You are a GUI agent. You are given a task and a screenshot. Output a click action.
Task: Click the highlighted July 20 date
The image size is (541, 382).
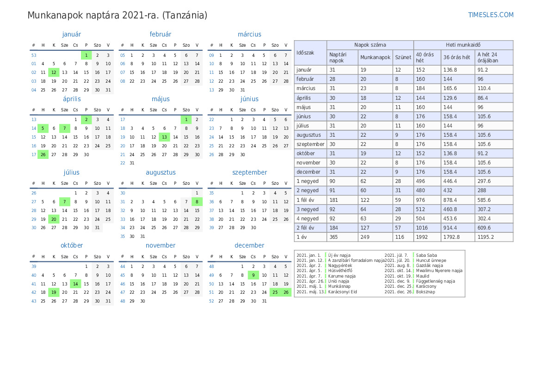(x=54, y=219)
